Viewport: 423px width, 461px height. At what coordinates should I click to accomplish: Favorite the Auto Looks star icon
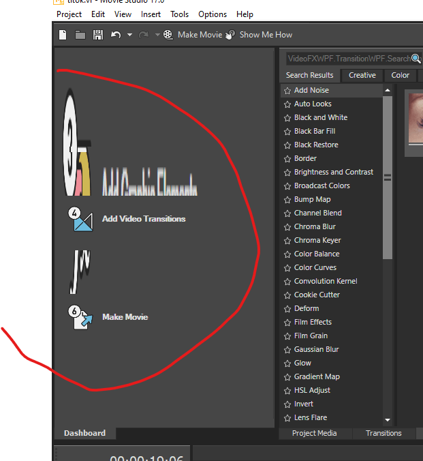point(287,104)
